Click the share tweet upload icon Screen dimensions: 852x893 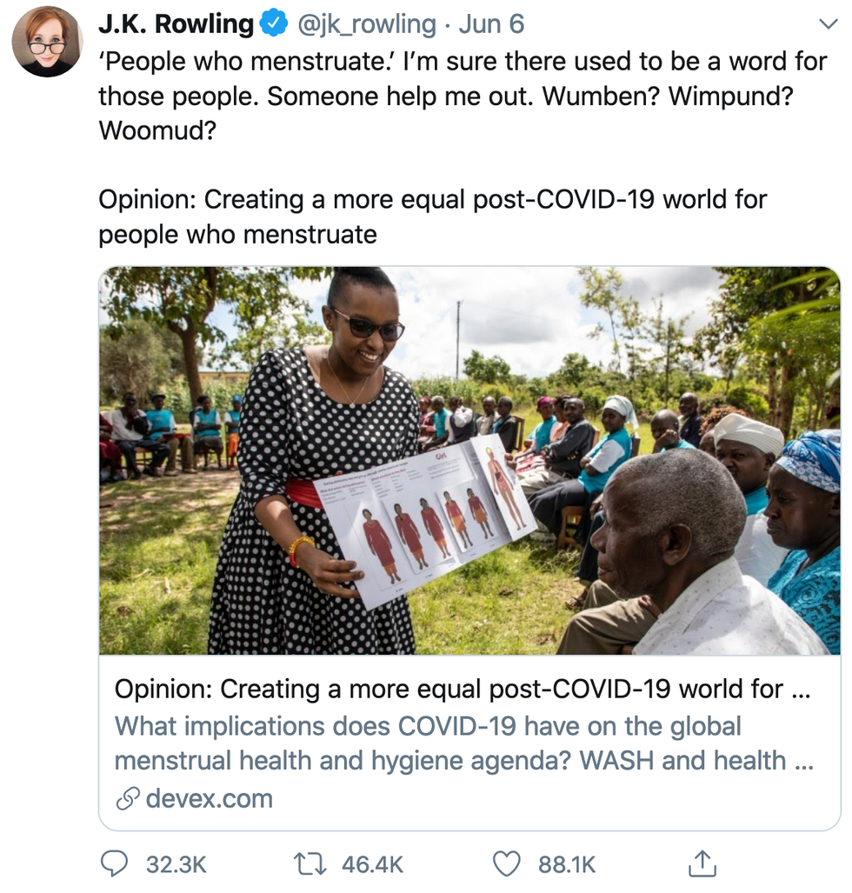pos(702,863)
